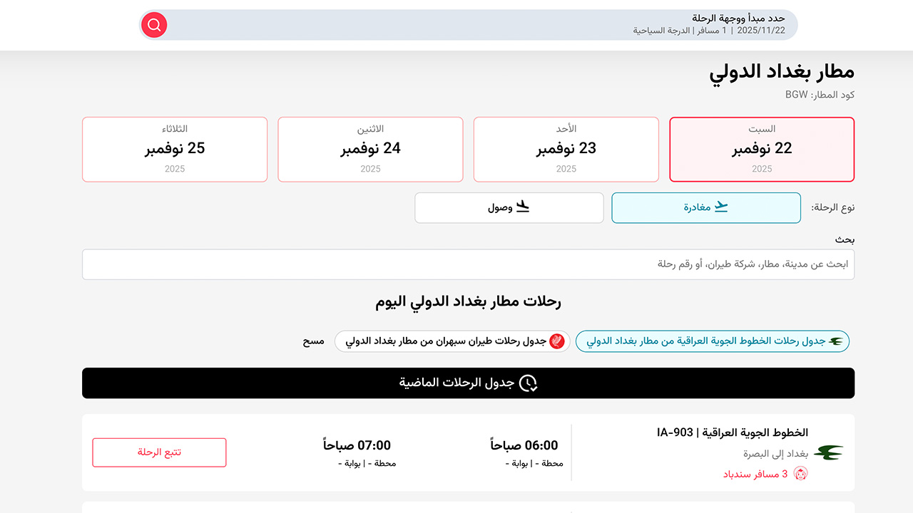This screenshot has height=513, width=913.
Task: Click the route text بغداد إلى البصرة
Action: point(775,454)
